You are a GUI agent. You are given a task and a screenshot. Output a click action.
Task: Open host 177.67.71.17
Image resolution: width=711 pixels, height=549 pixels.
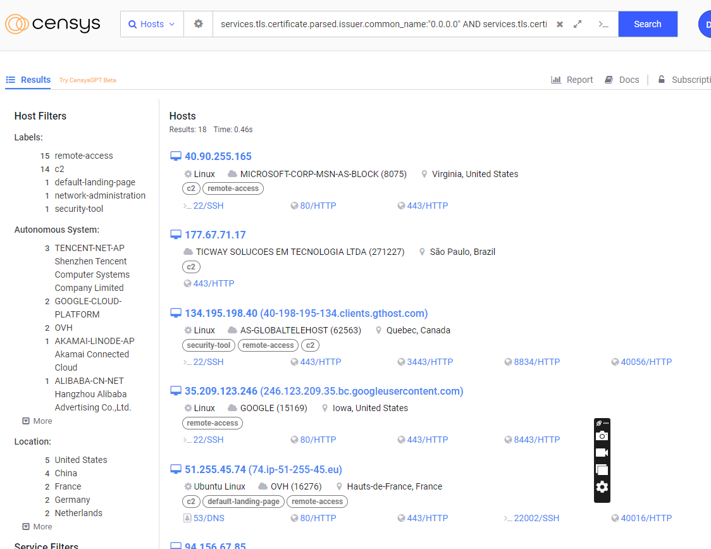pos(215,235)
